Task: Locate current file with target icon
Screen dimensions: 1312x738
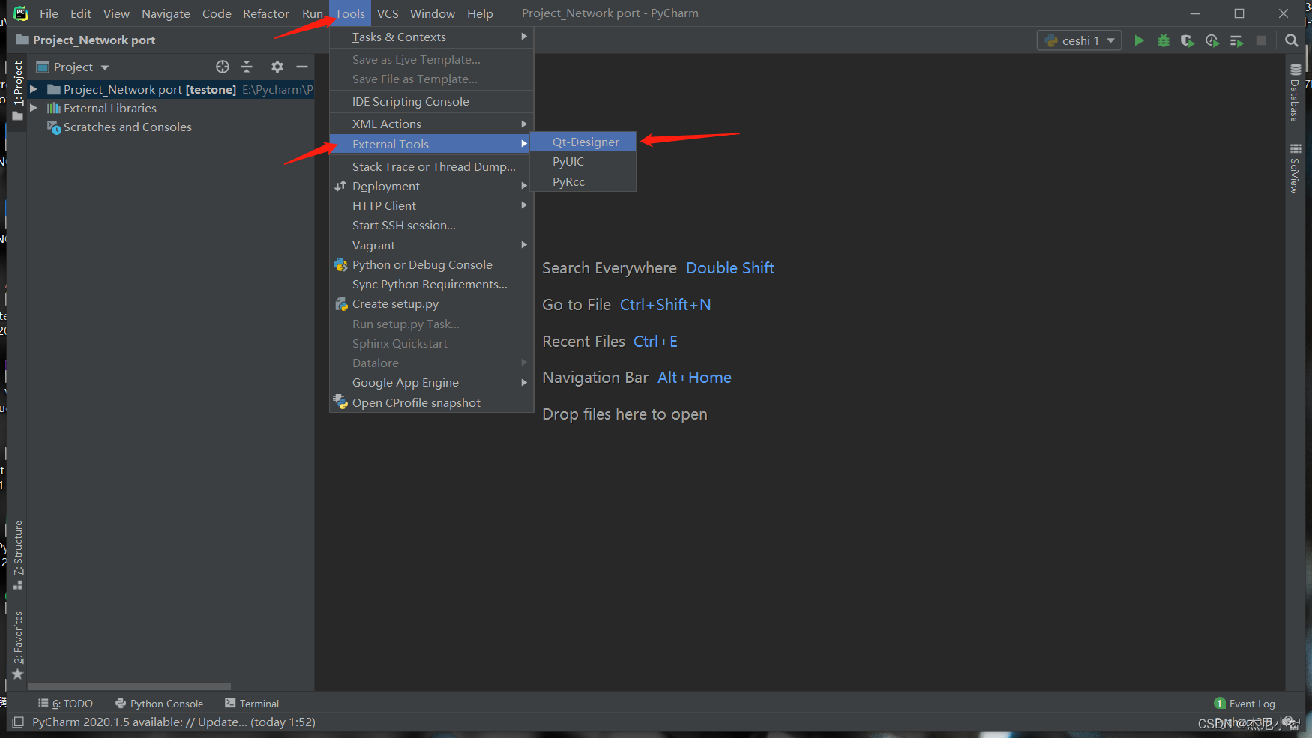Action: tap(223, 67)
